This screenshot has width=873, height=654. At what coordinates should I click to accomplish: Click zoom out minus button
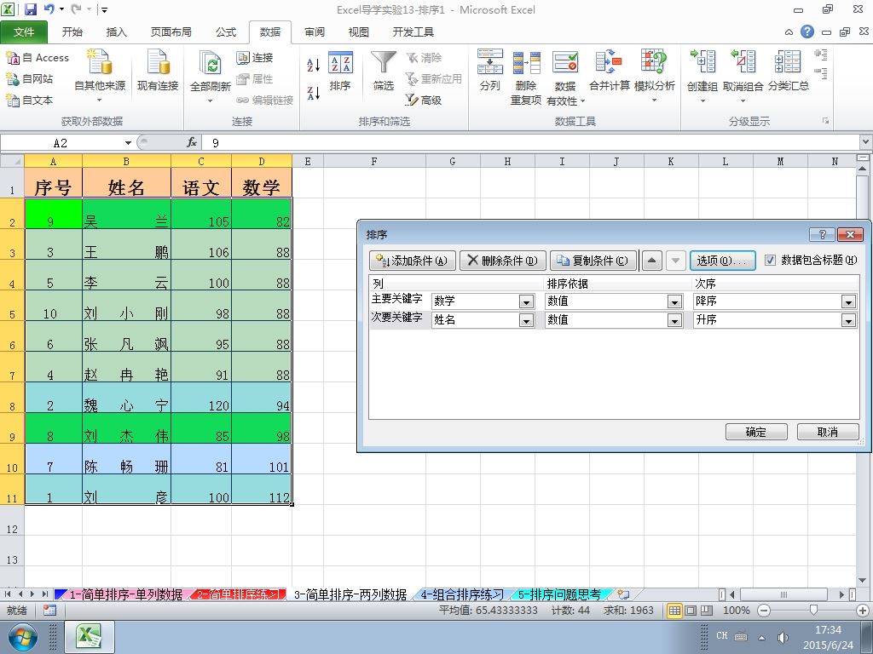pos(764,611)
